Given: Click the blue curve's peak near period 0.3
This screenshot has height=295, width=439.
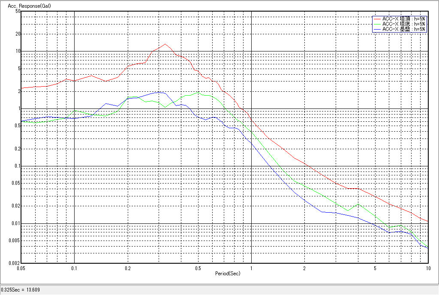Looking at the screenshot, I should pos(159,92).
